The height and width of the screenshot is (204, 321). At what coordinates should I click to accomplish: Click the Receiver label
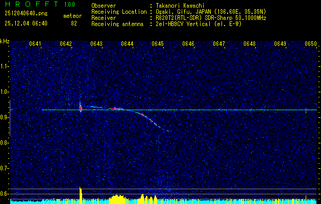104,18
